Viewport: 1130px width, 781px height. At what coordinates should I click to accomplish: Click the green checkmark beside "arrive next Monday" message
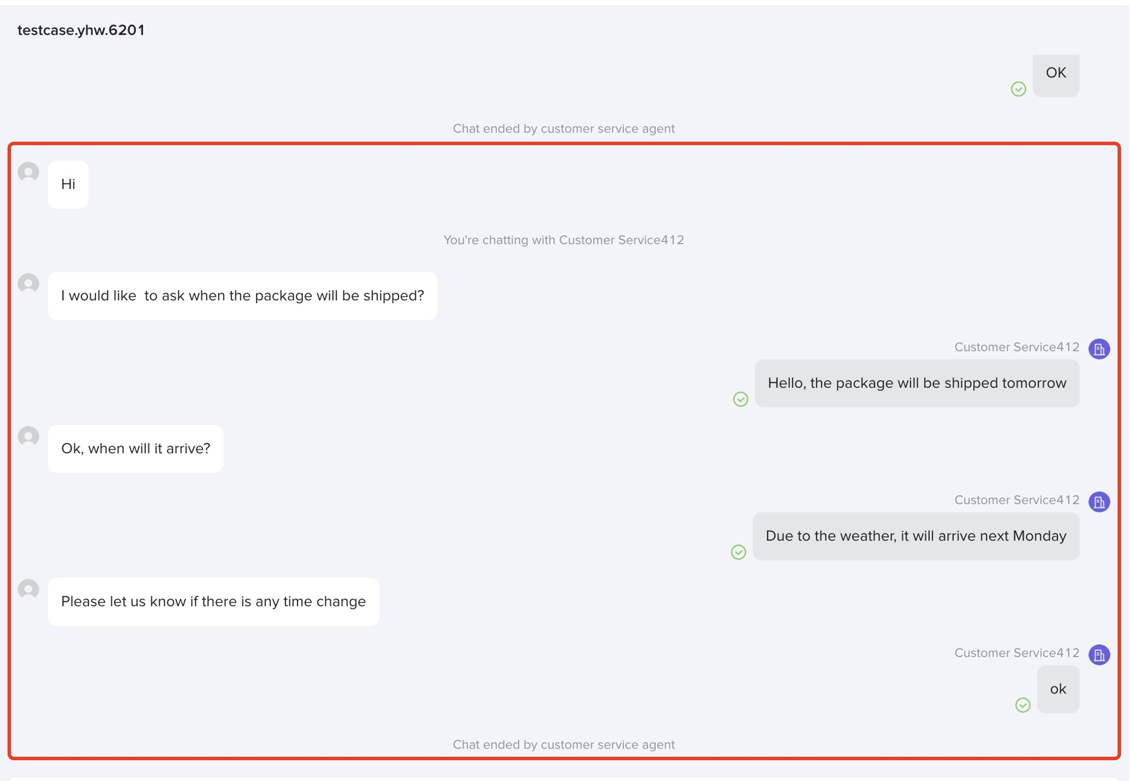(738, 552)
